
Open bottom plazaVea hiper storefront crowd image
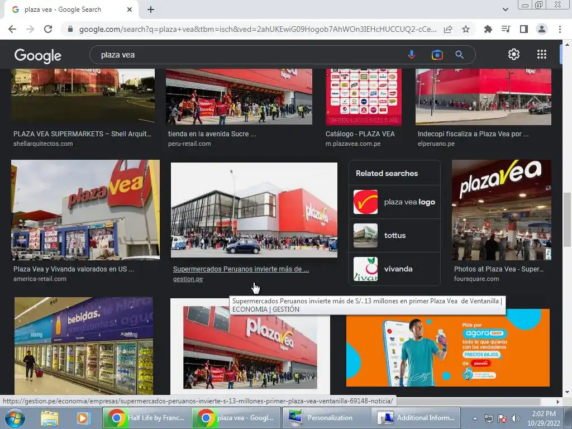tap(250, 347)
